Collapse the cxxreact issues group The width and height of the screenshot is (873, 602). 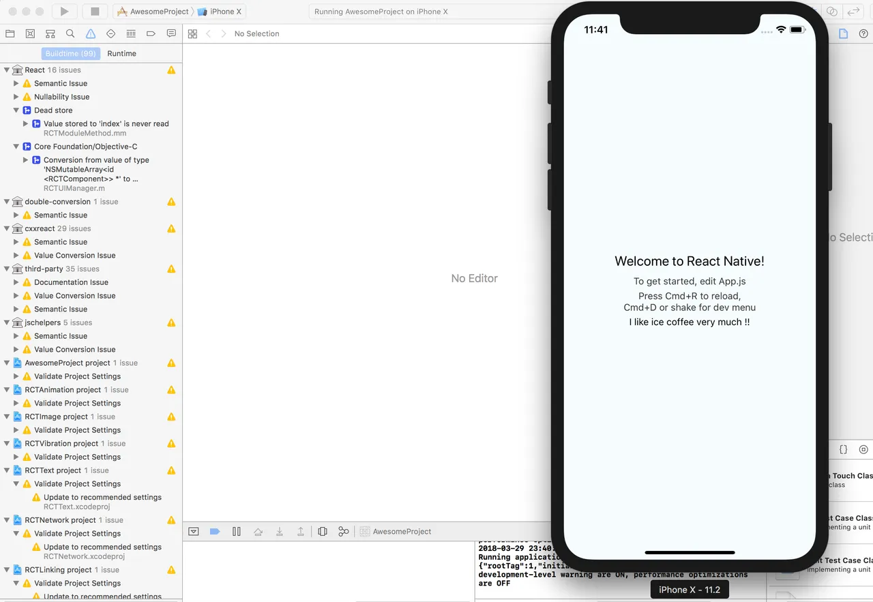7,228
